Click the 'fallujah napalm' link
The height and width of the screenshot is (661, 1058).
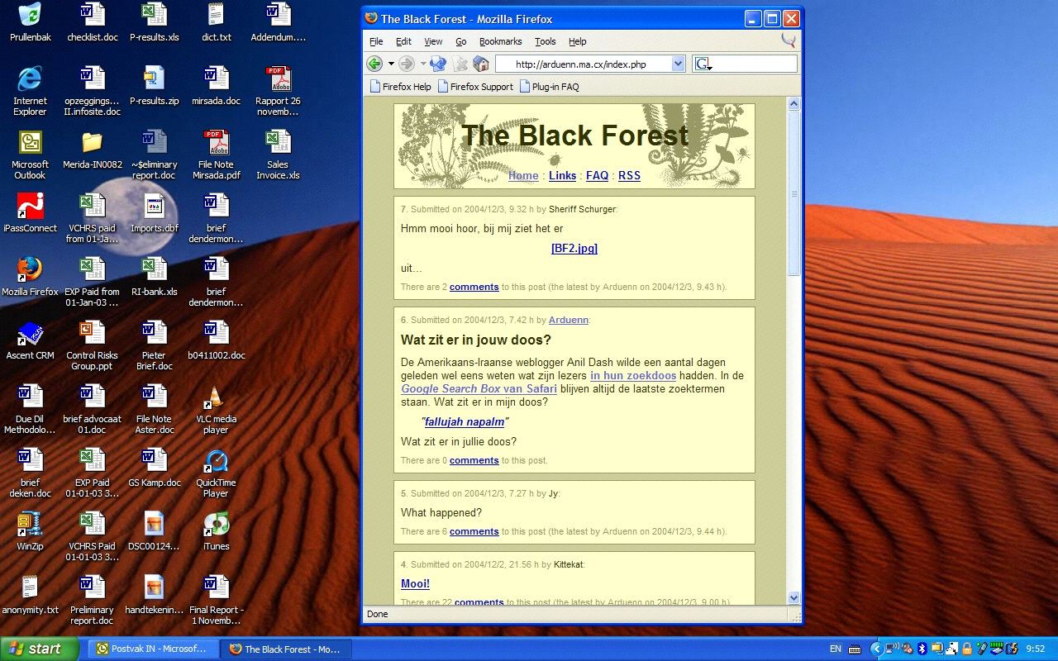[x=465, y=421]
